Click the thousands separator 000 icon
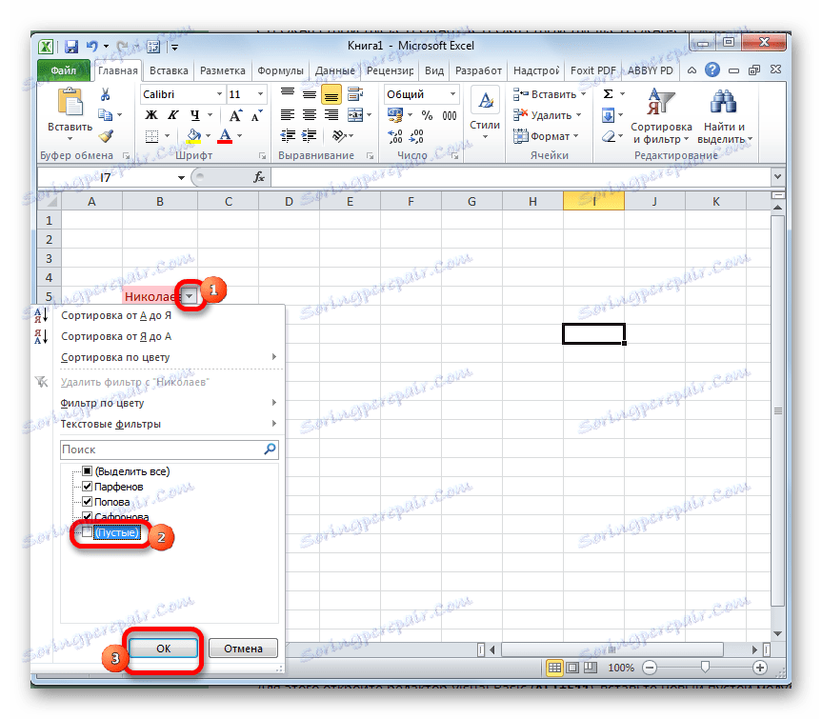Image resolution: width=822 pixels, height=719 pixels. (x=450, y=115)
